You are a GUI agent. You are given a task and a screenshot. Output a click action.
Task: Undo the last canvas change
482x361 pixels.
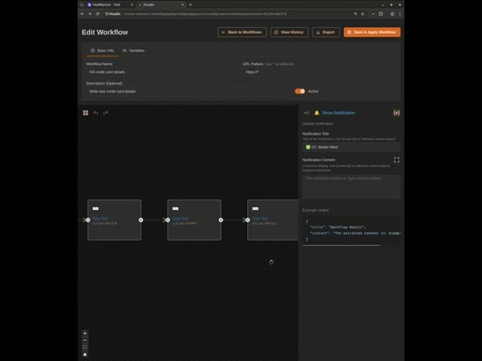pyautogui.click(x=96, y=113)
